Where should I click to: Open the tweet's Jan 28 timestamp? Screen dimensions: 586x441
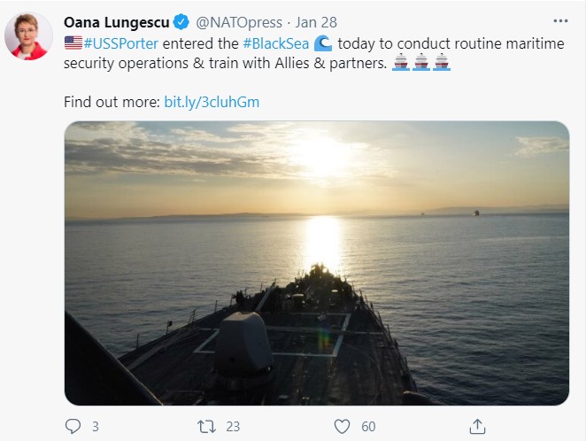316,21
